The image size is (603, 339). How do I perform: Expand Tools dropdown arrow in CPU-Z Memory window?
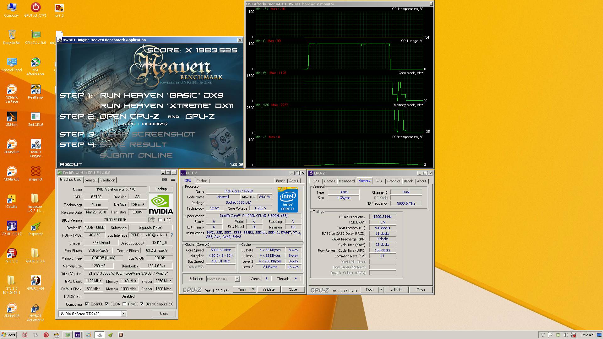(381, 290)
